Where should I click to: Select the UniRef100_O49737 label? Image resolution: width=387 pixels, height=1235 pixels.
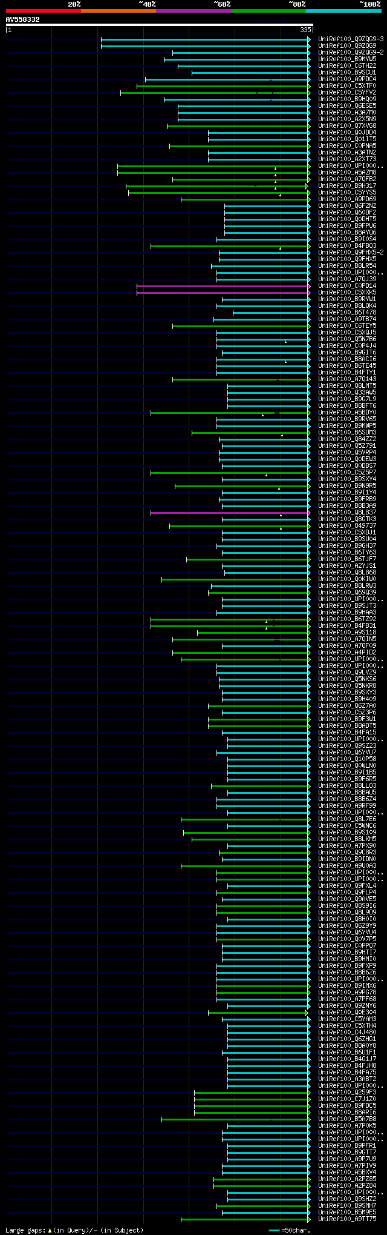[x=348, y=525]
